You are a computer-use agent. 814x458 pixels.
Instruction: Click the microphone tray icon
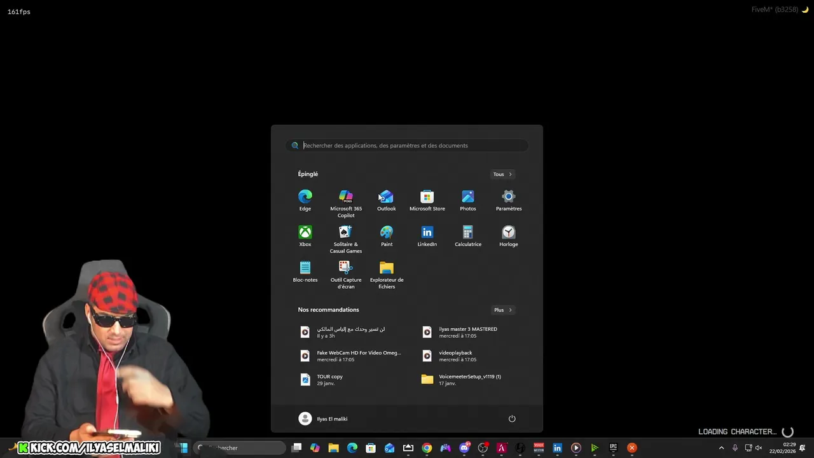tap(735, 448)
